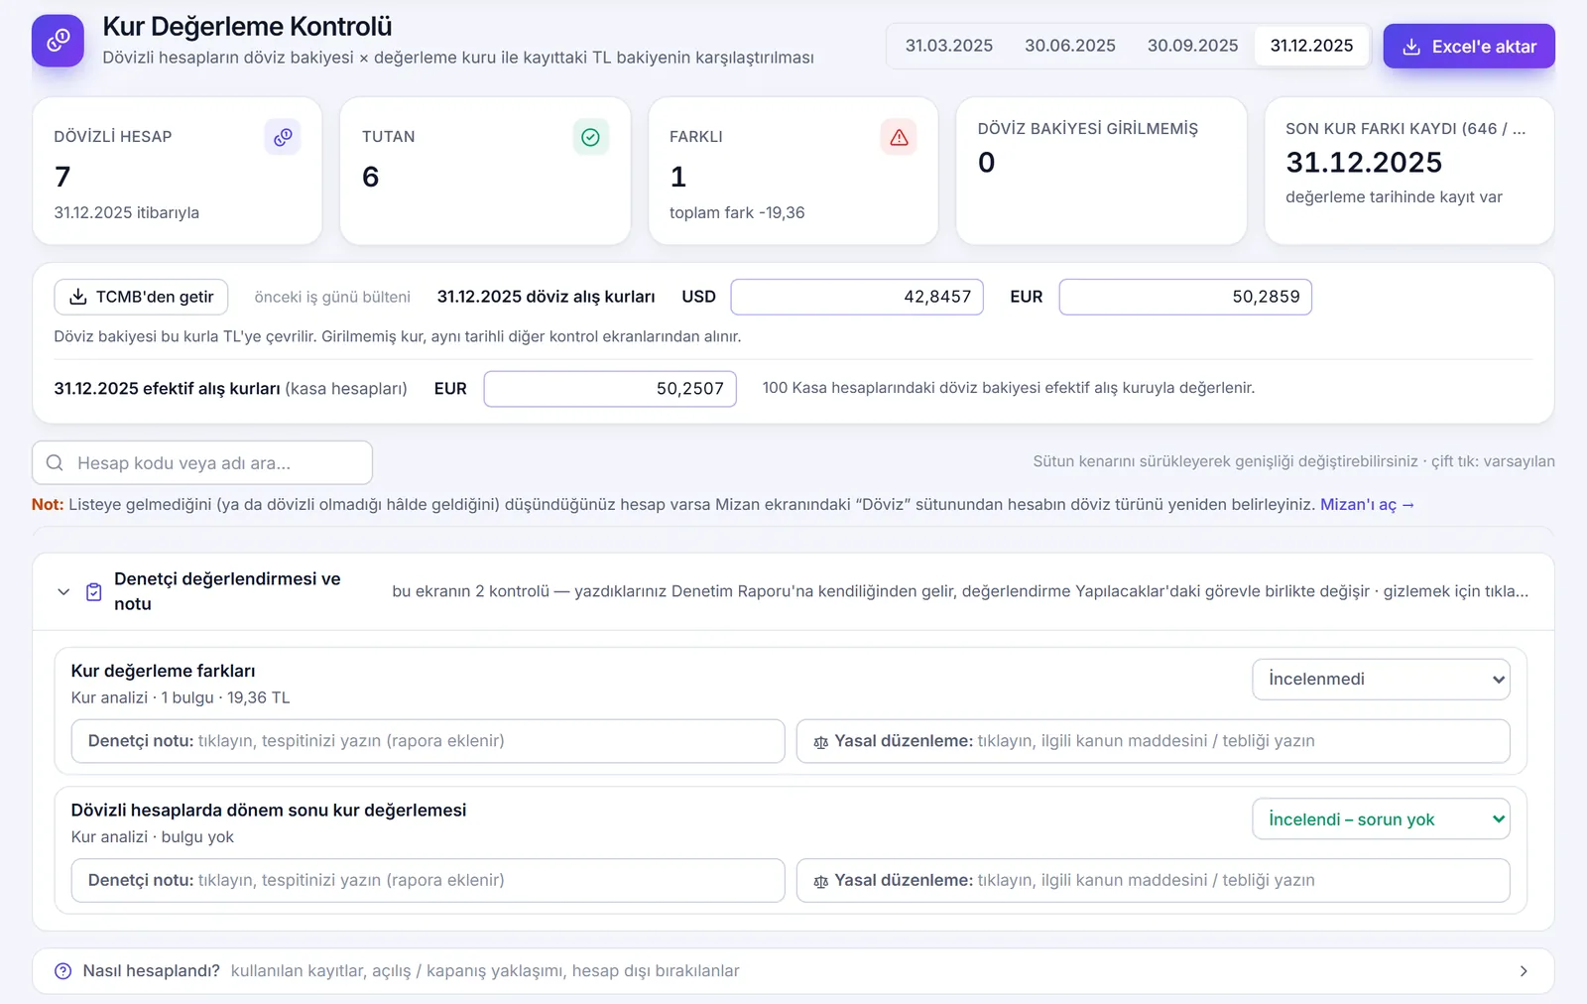Click Yasal düzenleme field under dönem sonu kur değerlemesi
1587x1004 pixels.
pos(1153,880)
